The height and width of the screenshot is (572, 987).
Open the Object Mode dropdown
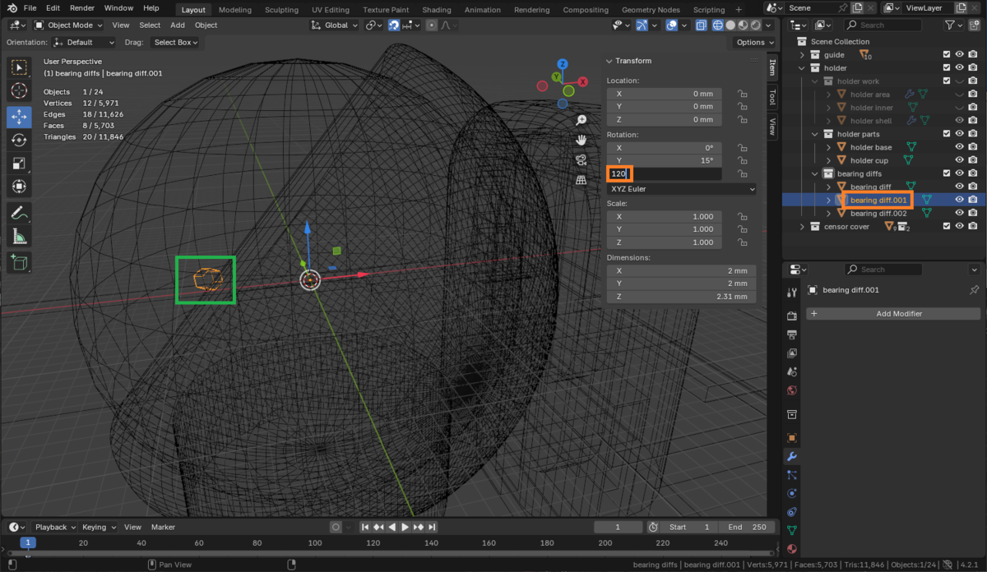coord(69,25)
